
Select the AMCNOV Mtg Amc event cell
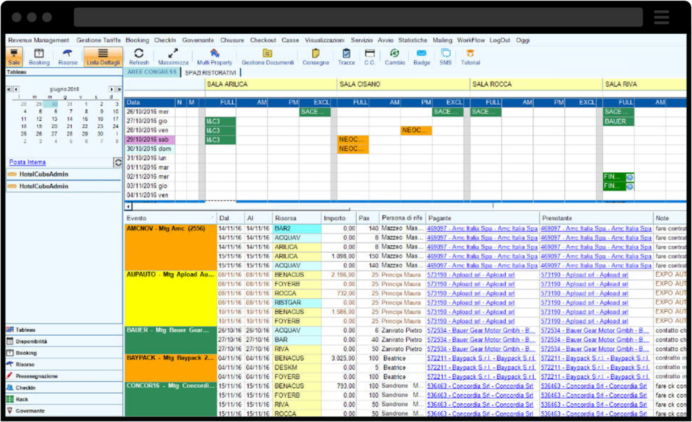[171, 247]
